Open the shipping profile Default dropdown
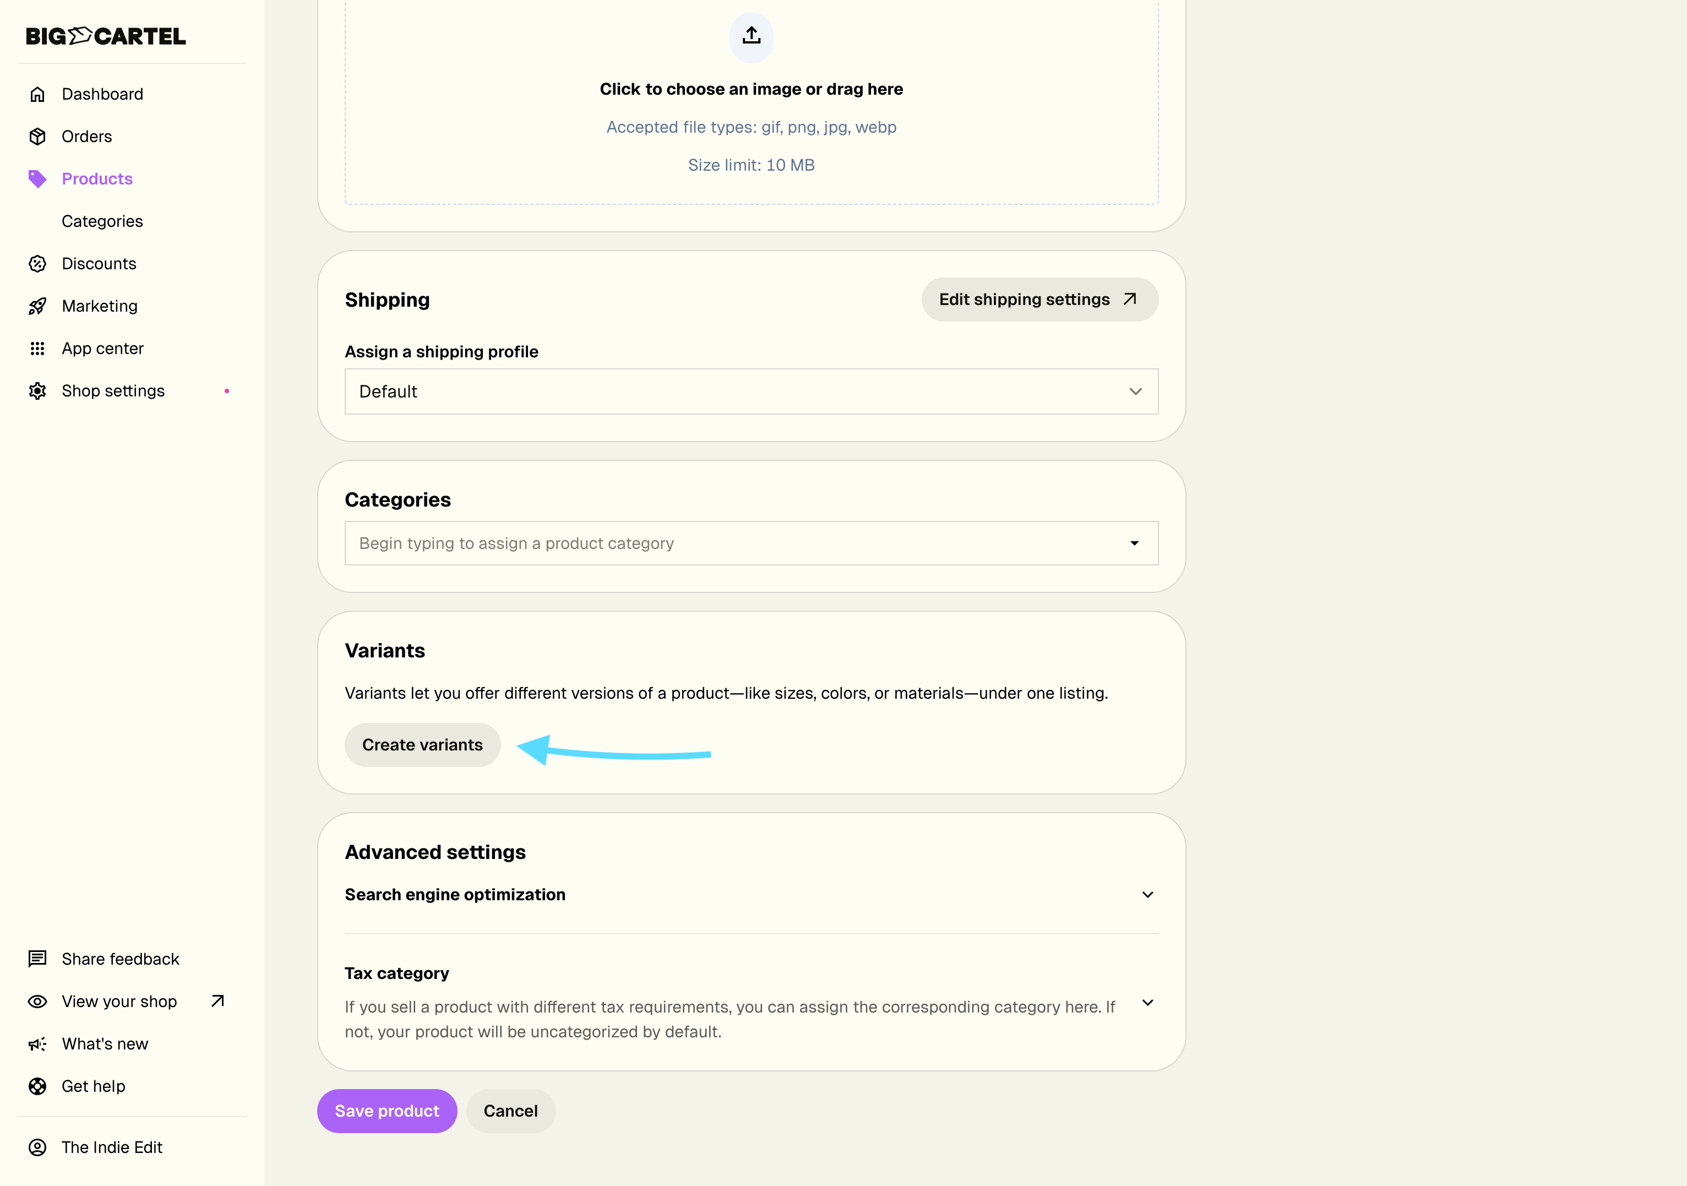Viewport: 1687px width, 1186px height. point(751,391)
